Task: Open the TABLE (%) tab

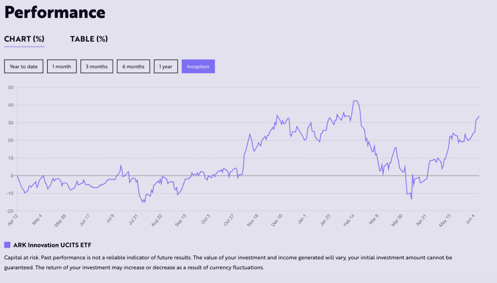Action: (x=89, y=39)
